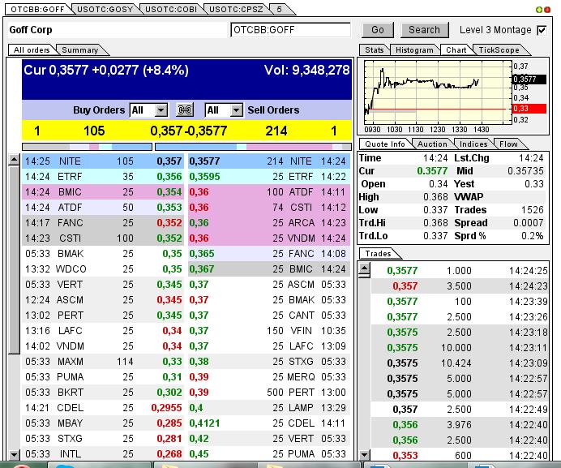Click the Trades list scroll up arrow
The width and height of the screenshot is (561, 468).
coord(364,268)
